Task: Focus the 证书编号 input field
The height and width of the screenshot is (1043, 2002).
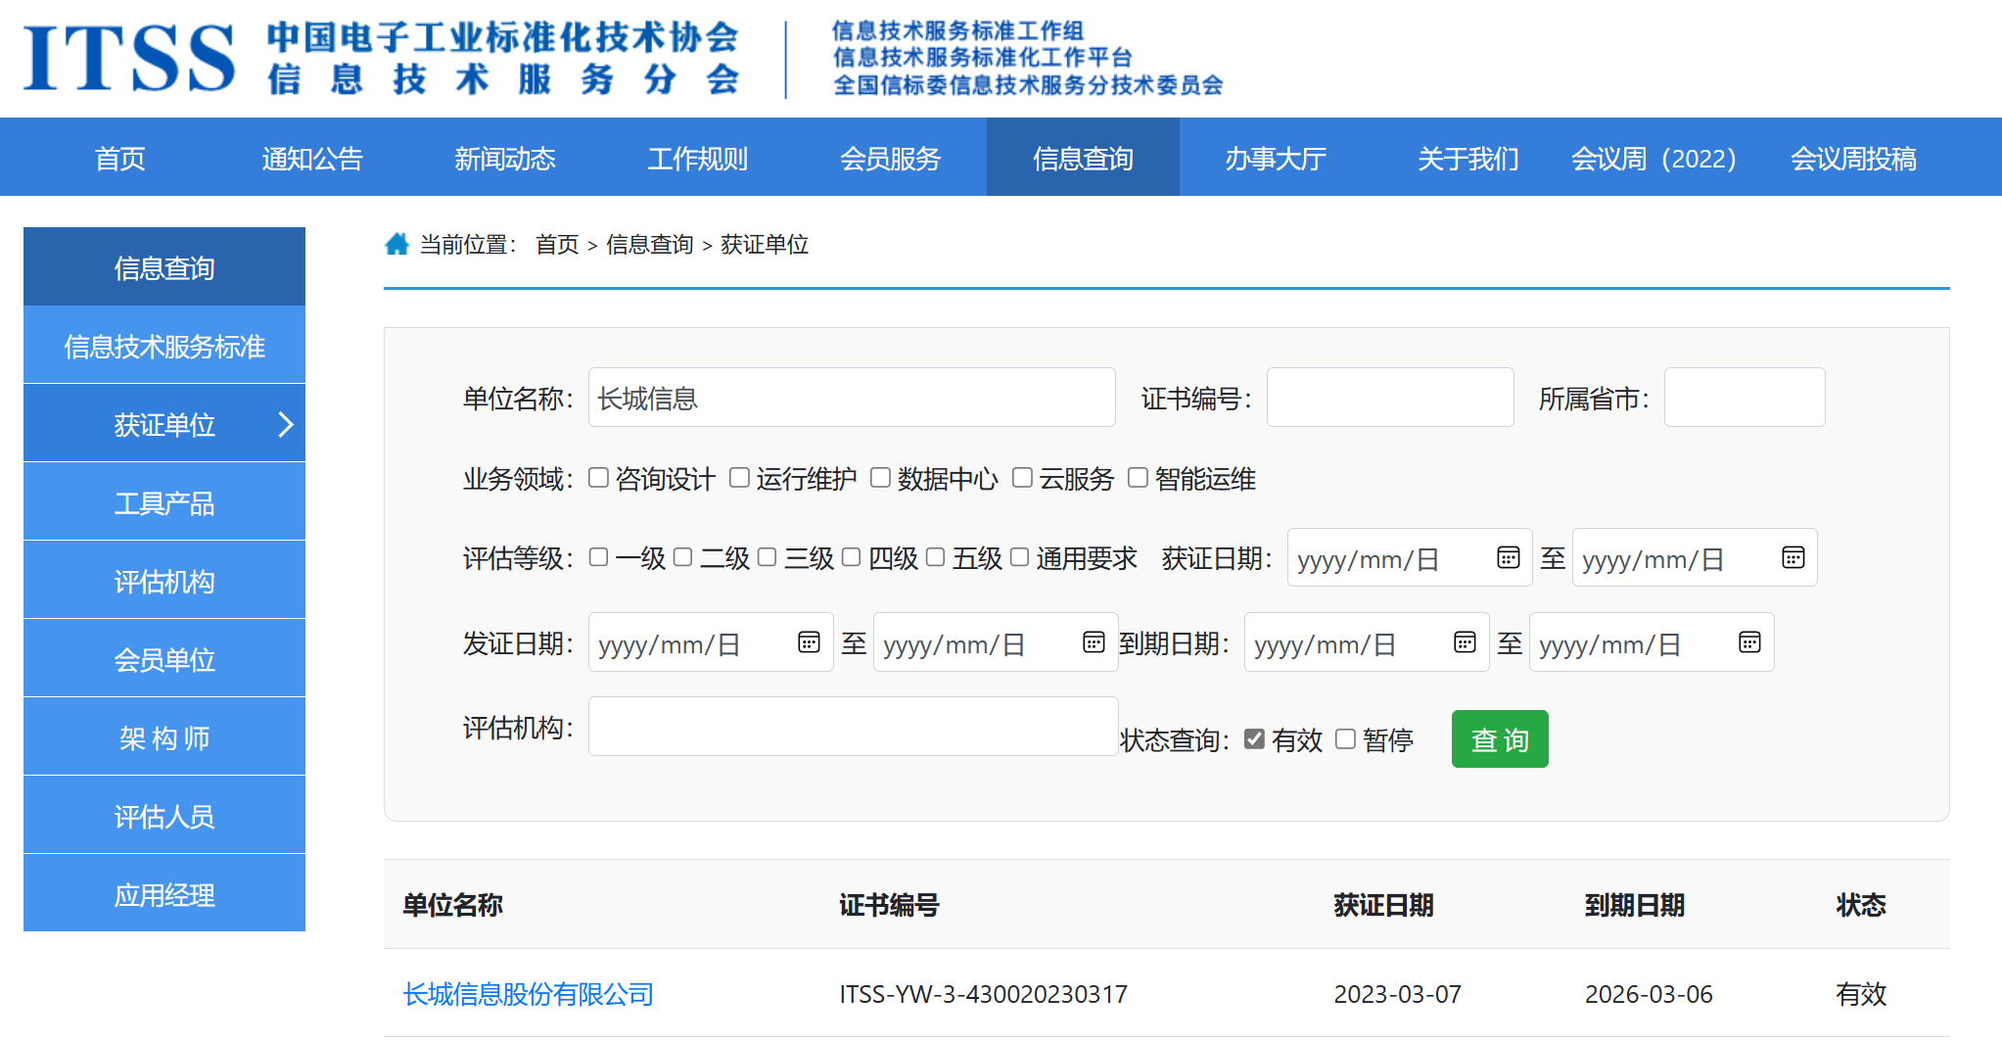Action: pos(1390,398)
